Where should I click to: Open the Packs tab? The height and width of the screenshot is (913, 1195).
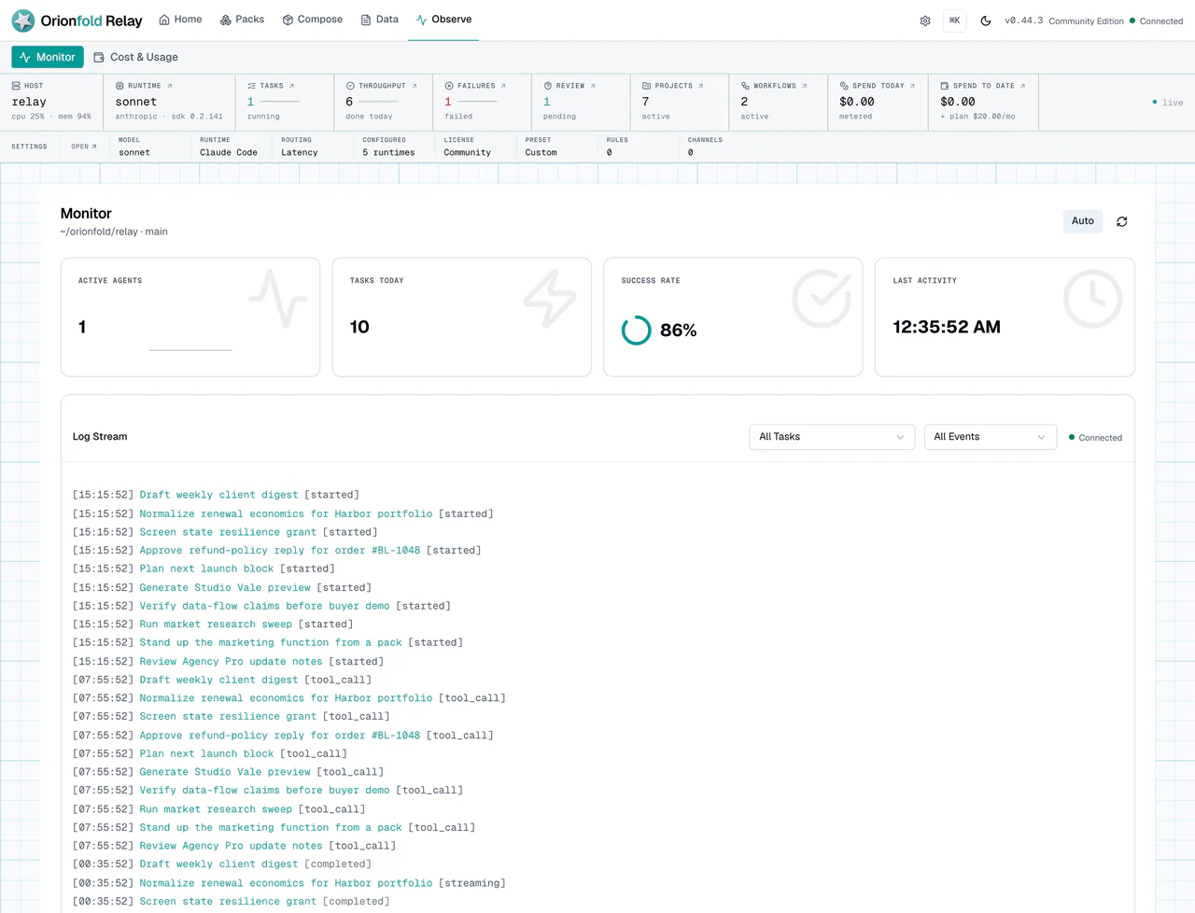coord(242,20)
